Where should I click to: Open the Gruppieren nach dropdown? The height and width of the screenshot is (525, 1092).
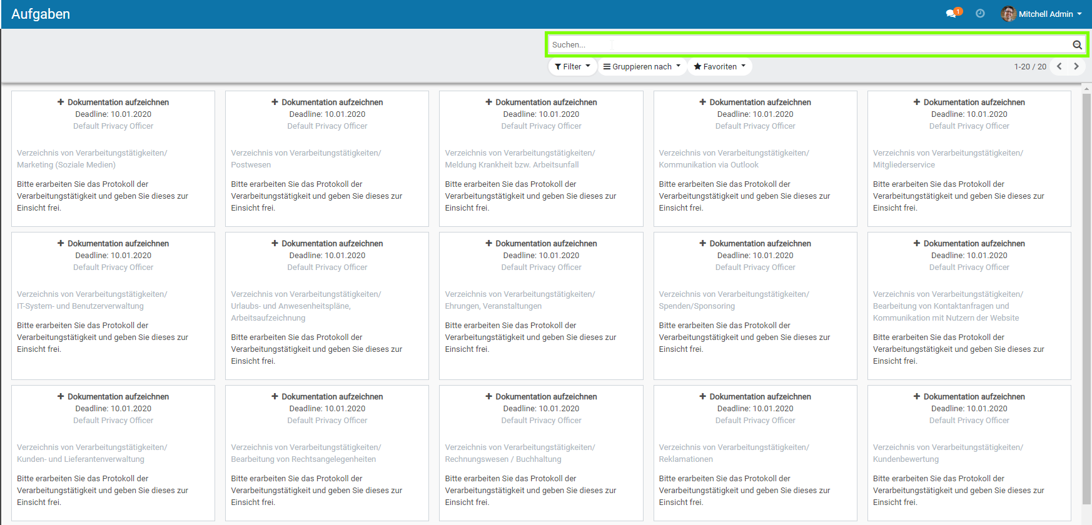642,66
